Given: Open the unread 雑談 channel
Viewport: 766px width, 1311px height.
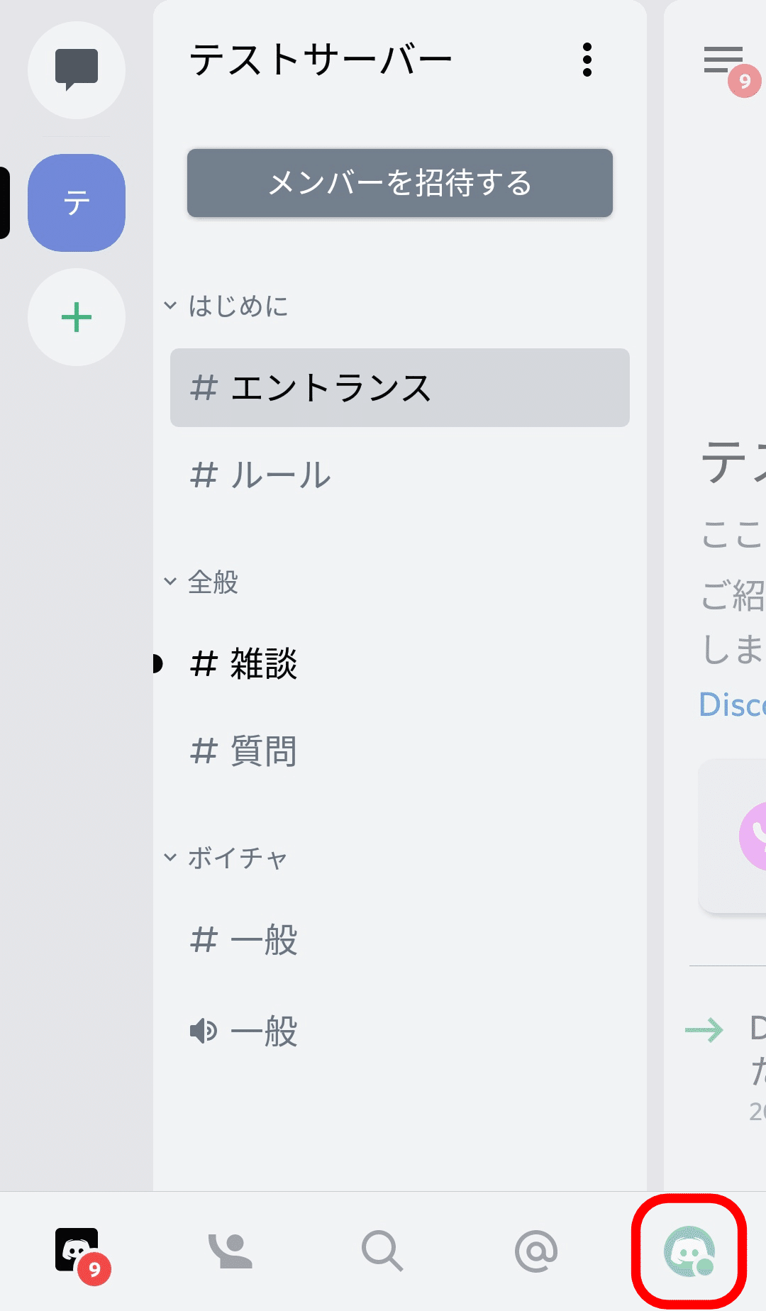Looking at the screenshot, I should click(399, 664).
